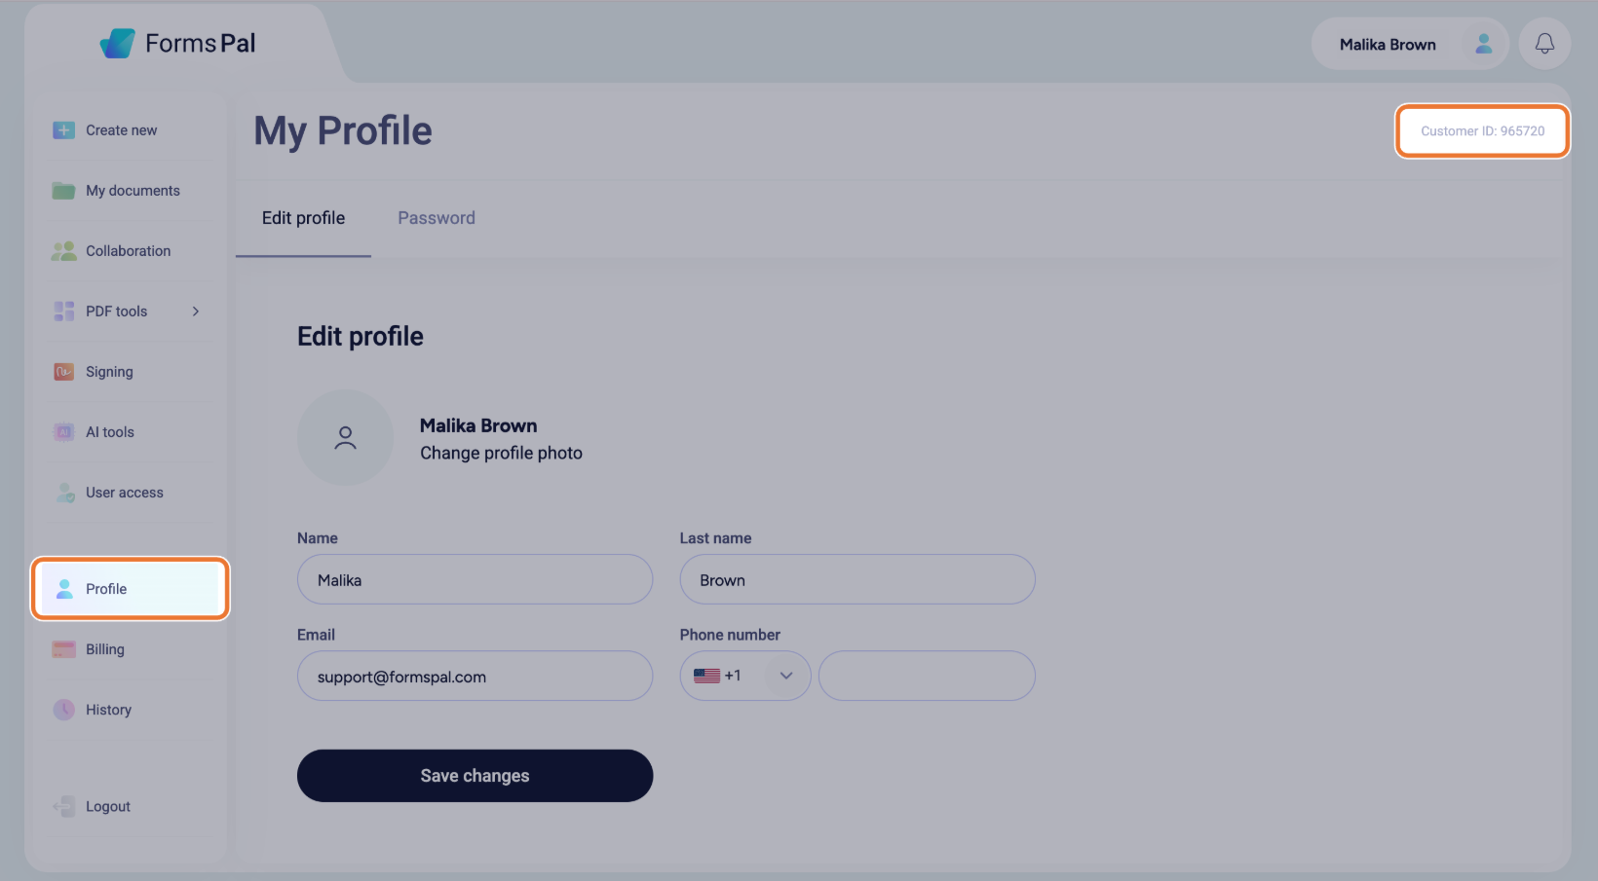Click the AI tools icon
This screenshot has height=881, width=1598.
coord(63,432)
